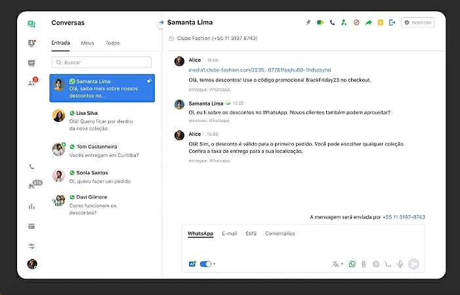The height and width of the screenshot is (295, 460).
Task: Click Alice's avatar on the 15:05 message
Action: (179, 61)
